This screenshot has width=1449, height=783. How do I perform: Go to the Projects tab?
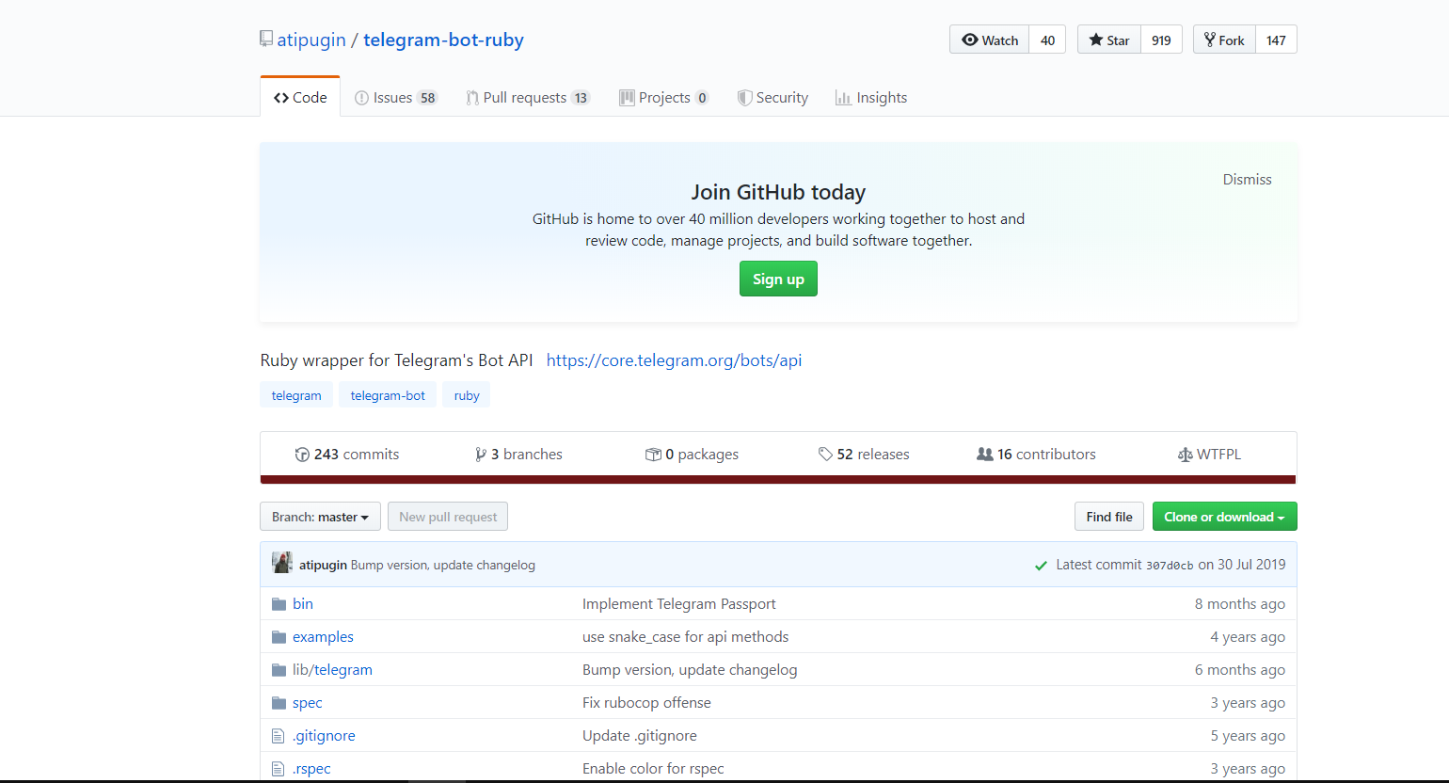664,98
